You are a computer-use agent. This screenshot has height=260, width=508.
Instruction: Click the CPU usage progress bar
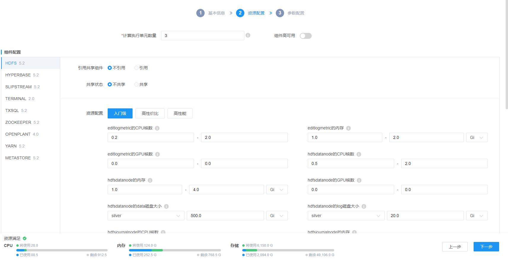tap(62, 250)
